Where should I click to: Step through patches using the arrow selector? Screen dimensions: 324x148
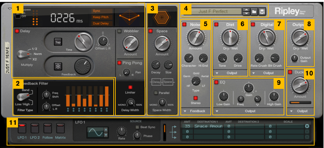pos(246,12)
